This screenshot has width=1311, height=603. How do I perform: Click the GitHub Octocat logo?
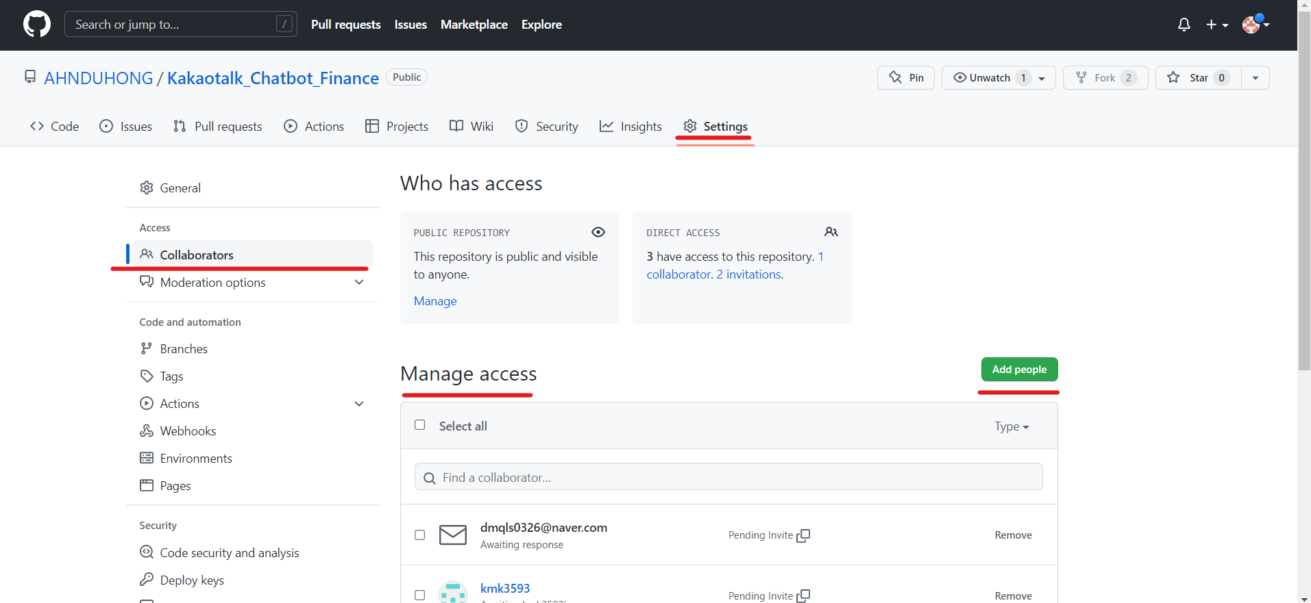pyautogui.click(x=37, y=24)
